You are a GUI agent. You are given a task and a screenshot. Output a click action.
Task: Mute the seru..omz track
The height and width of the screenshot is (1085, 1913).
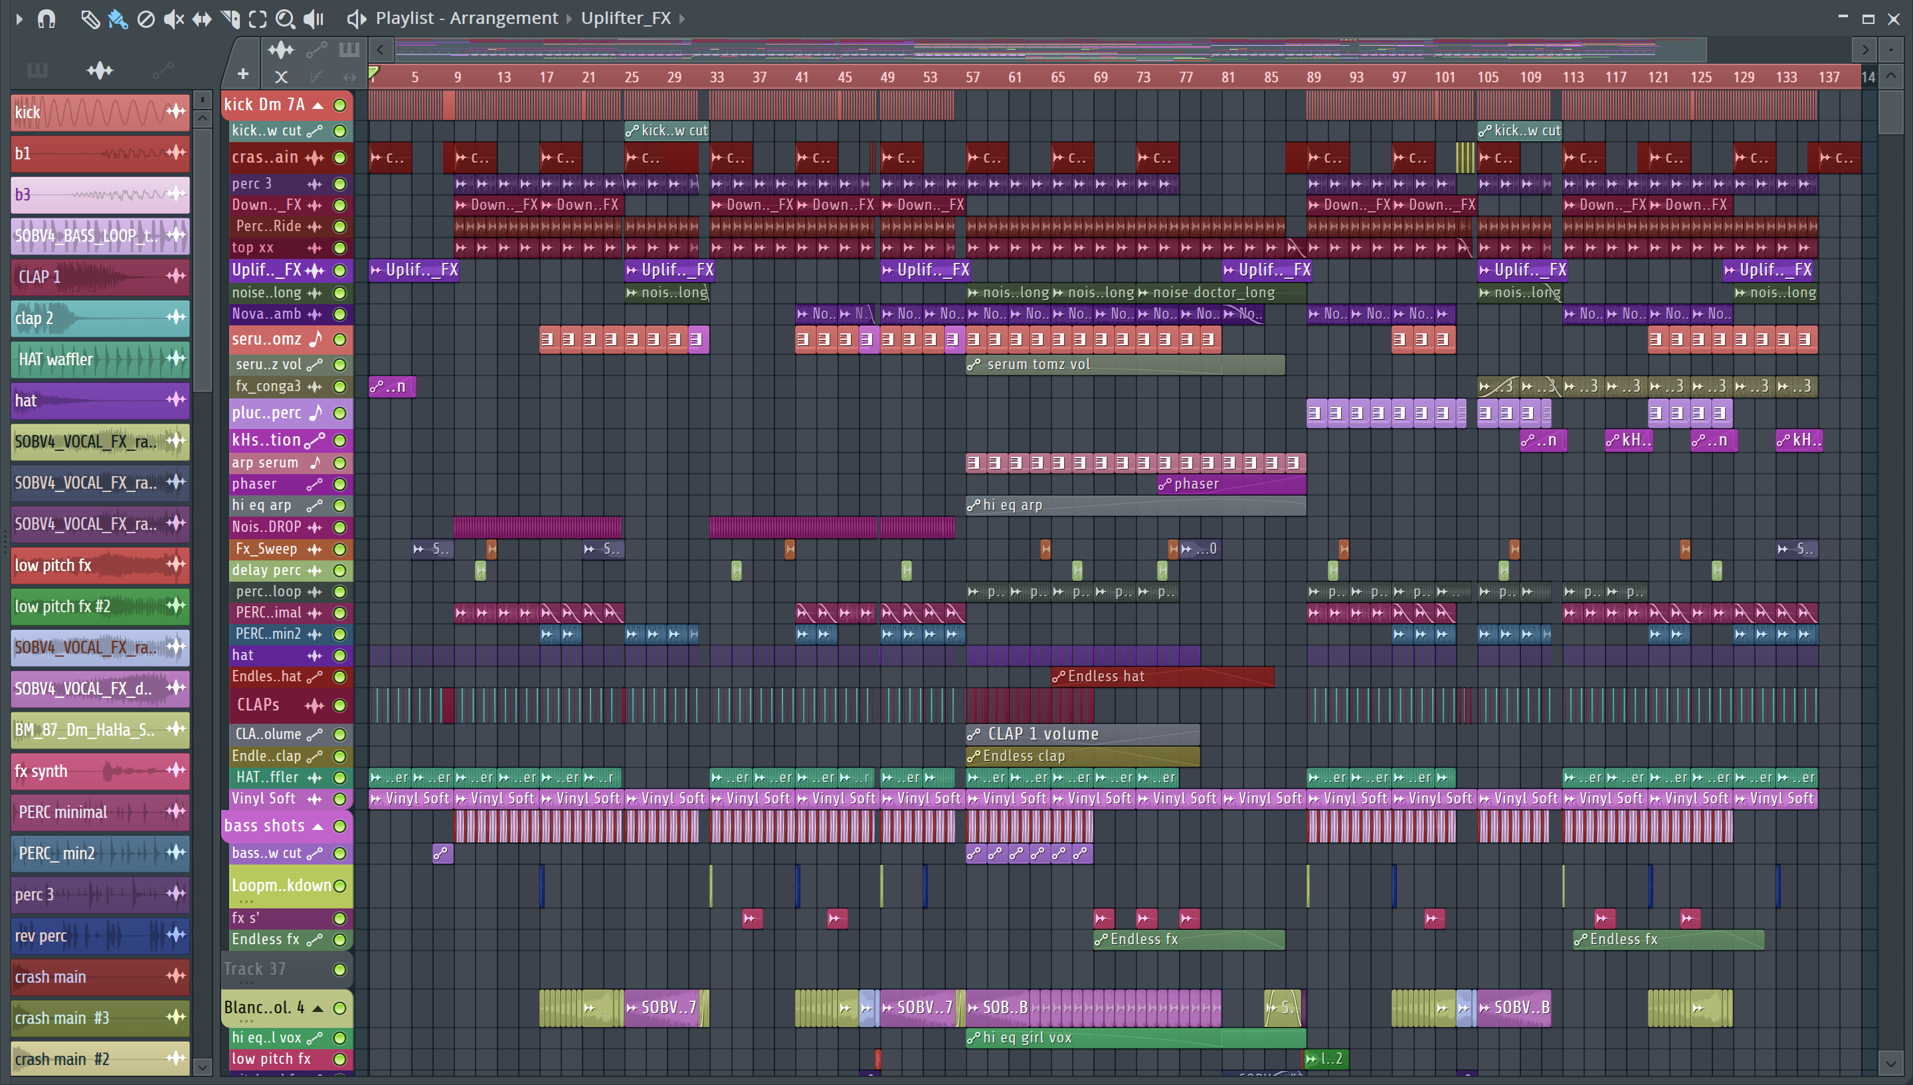pos(340,340)
